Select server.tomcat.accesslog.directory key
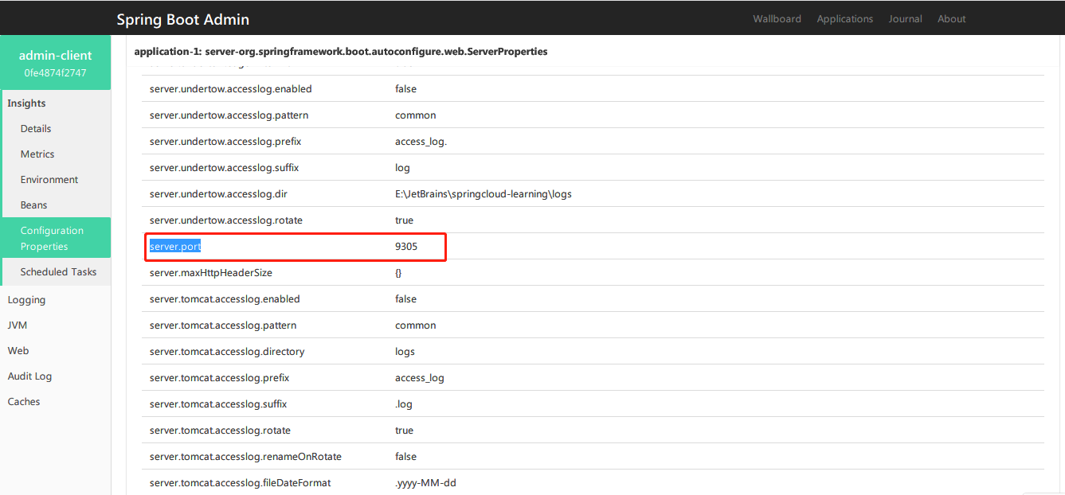Viewport: 1065px width, 495px height. (227, 352)
